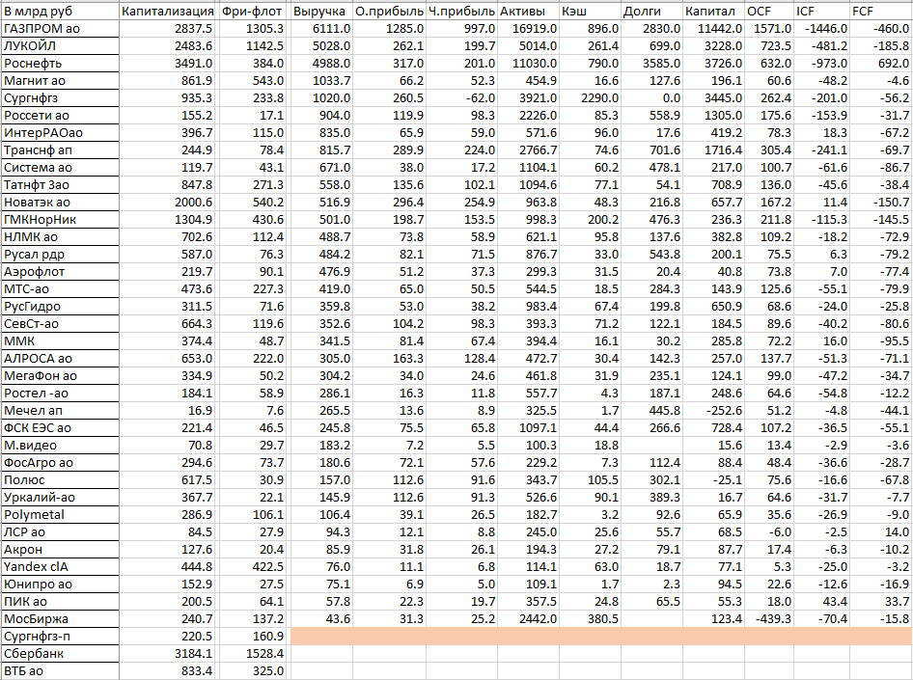Click the 'НЛМК ао' row label

click(60, 237)
